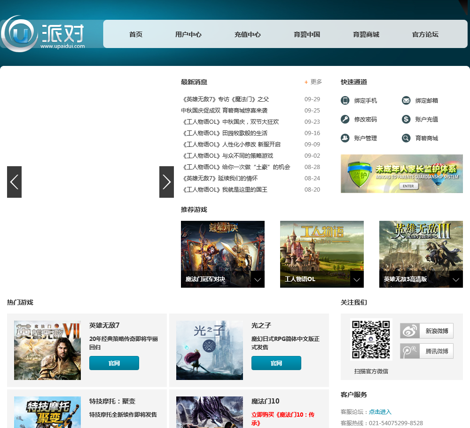Click 官网 button for 英雄无敌7
Viewport: 470px width, 428px height.
click(114, 363)
